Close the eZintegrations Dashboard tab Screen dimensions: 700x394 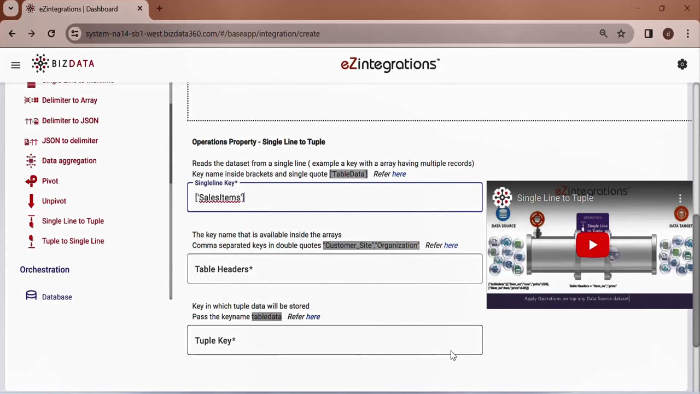139,9
